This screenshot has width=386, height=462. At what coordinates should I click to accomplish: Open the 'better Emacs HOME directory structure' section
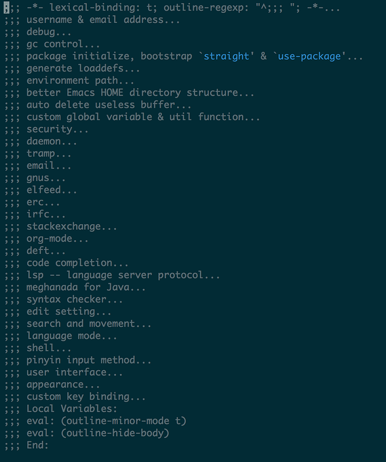[x=129, y=93]
